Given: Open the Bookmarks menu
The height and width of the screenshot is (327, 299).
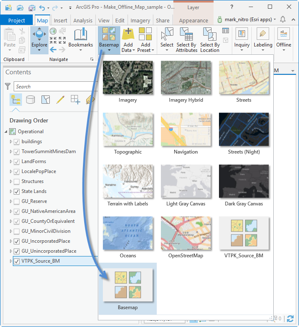Looking at the screenshot, I should (80, 40).
